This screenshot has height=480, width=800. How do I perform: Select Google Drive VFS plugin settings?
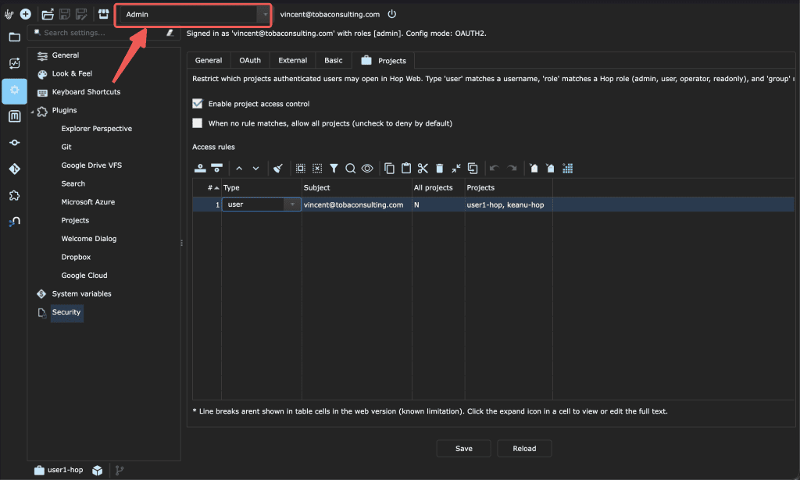click(91, 165)
